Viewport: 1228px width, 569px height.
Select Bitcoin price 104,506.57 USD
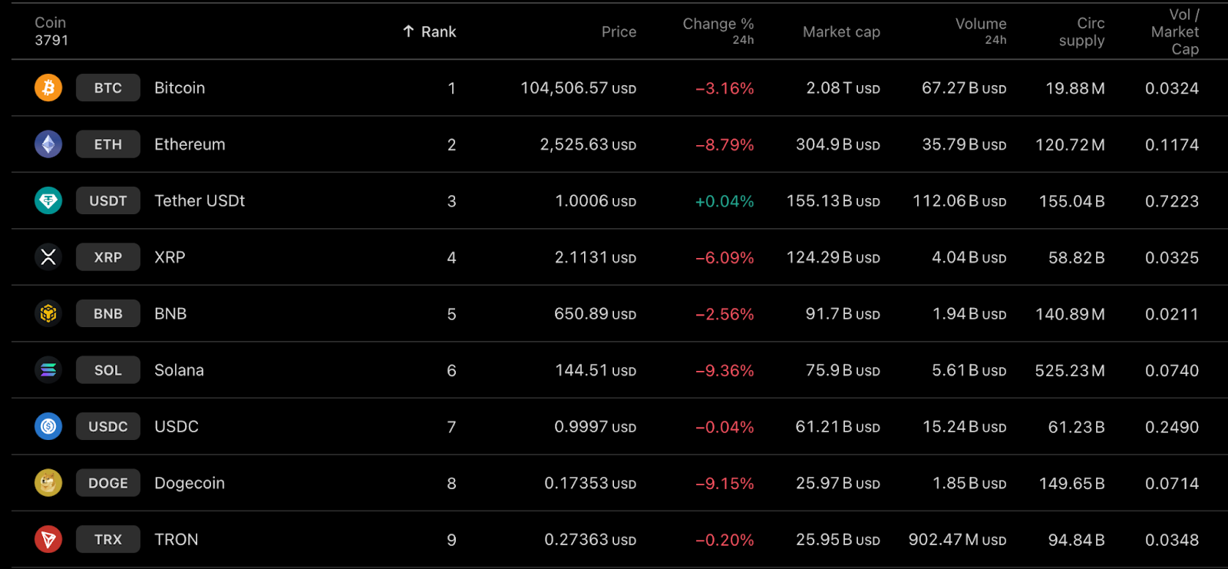579,88
